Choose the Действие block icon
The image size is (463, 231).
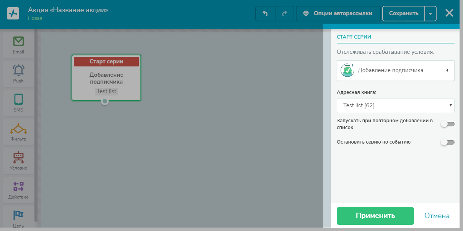coord(18,187)
